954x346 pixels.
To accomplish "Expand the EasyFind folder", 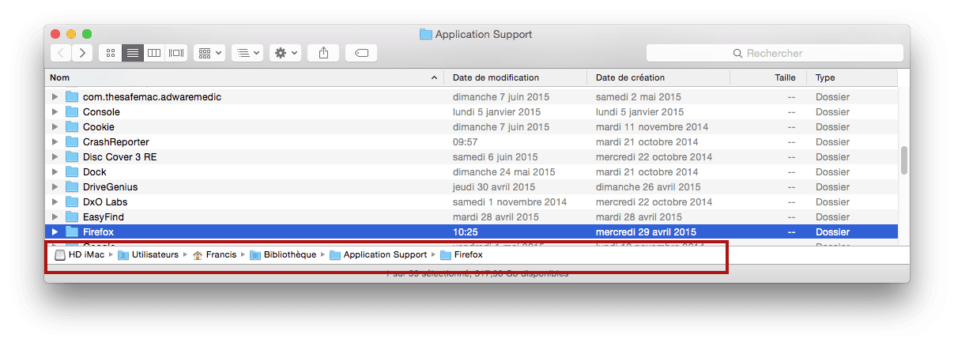I will tap(55, 217).
